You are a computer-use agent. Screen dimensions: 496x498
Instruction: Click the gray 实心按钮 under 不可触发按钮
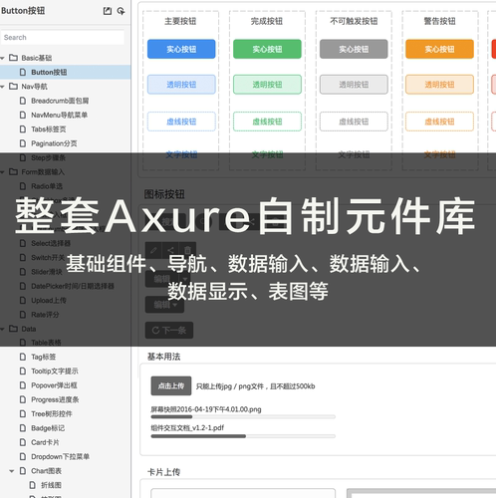point(354,49)
